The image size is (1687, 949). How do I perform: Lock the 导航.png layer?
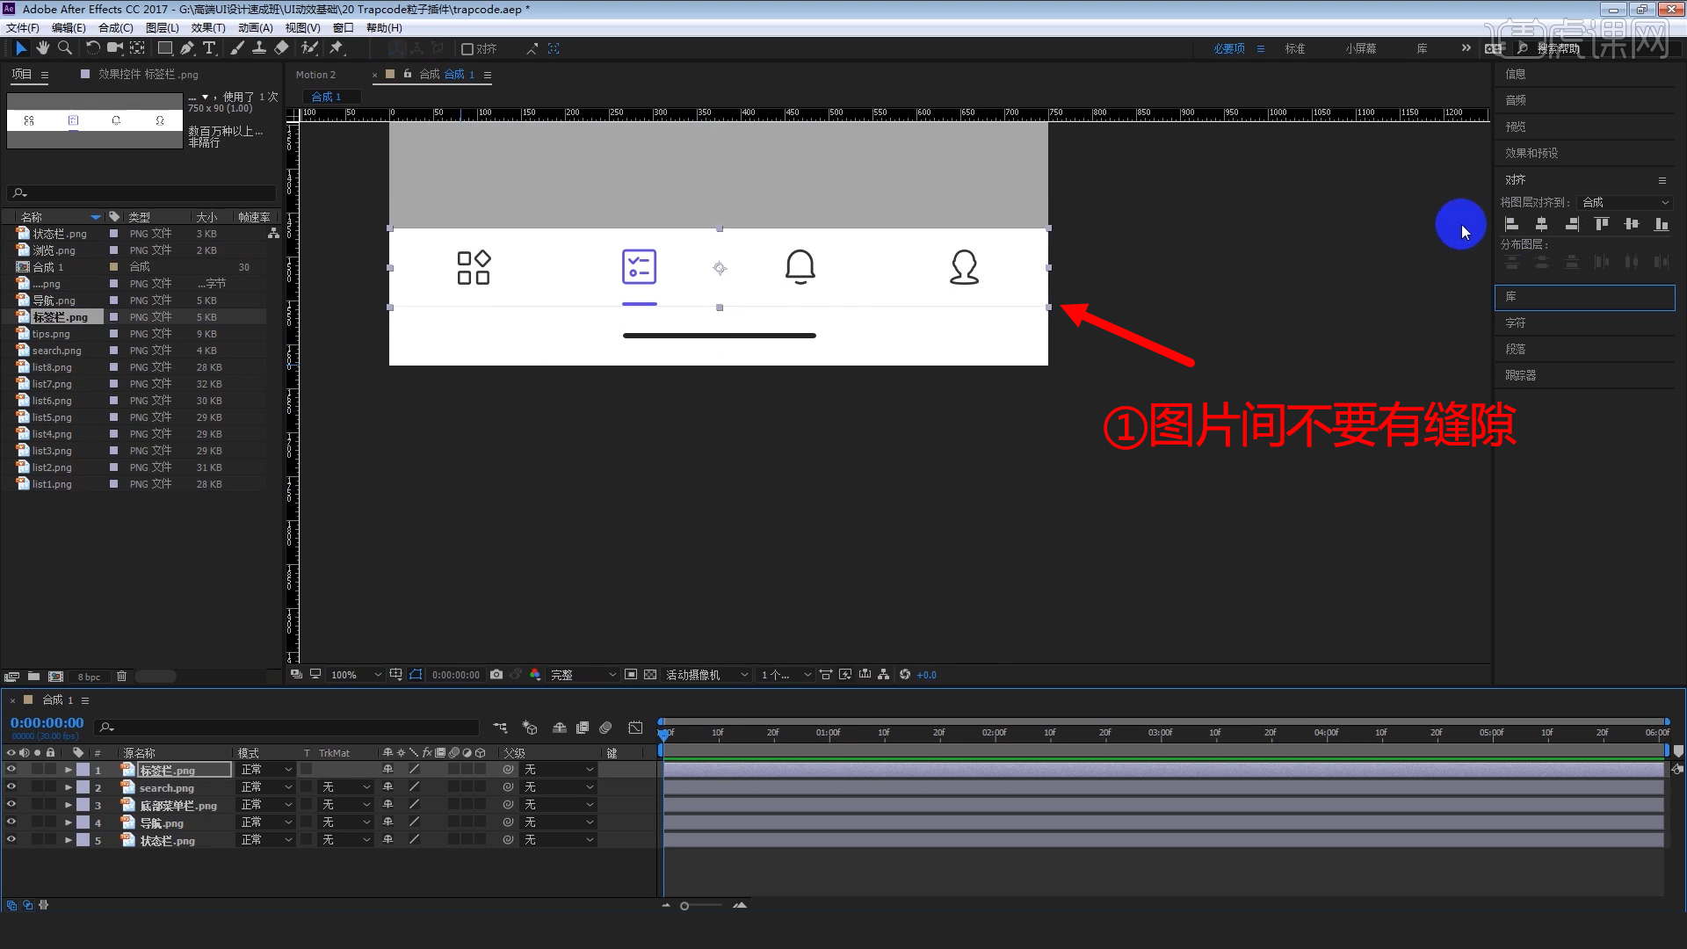(51, 822)
